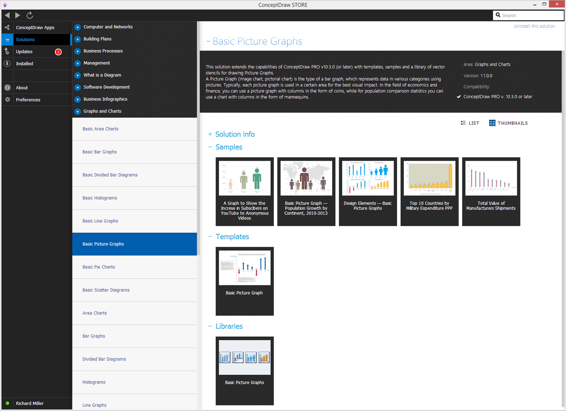Expand the Business Infographics category
The image size is (566, 411).
pos(77,99)
